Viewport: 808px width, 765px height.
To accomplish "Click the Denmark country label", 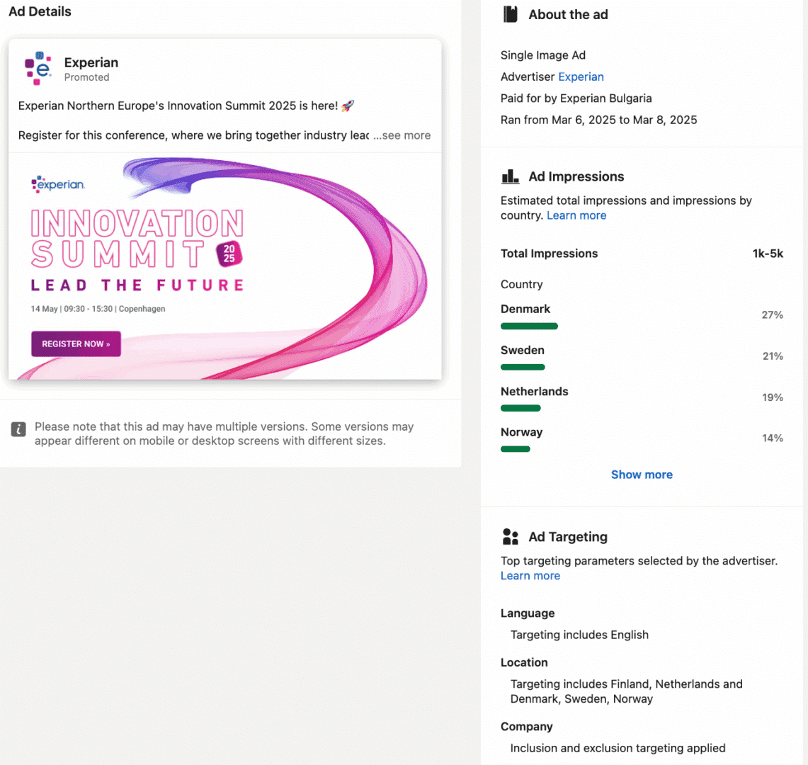I will pos(525,309).
